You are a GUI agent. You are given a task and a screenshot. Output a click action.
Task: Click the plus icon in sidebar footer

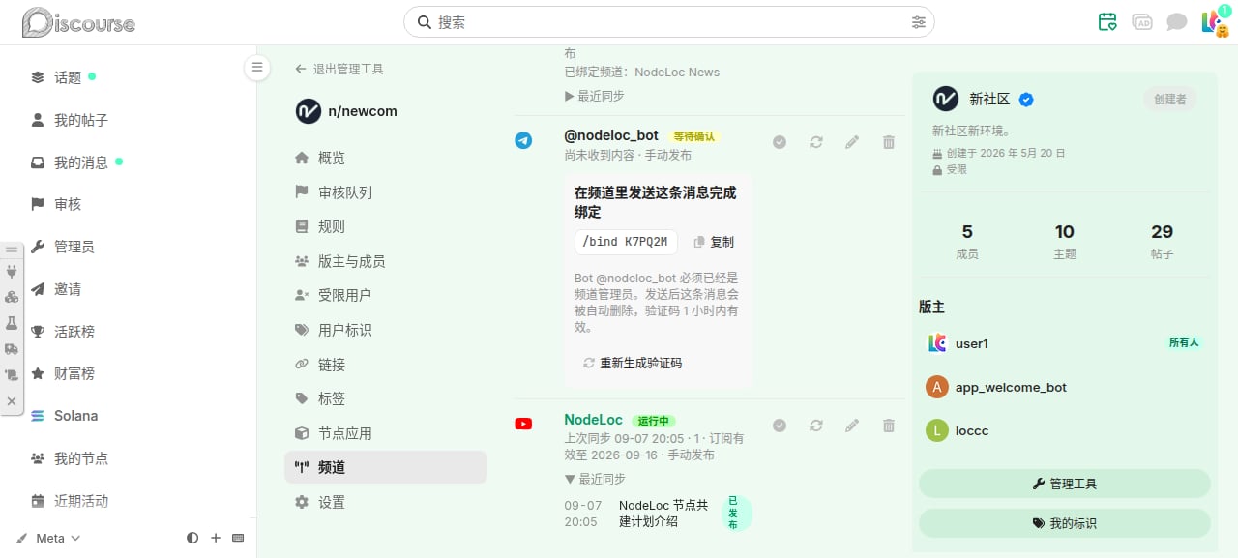pyautogui.click(x=216, y=538)
